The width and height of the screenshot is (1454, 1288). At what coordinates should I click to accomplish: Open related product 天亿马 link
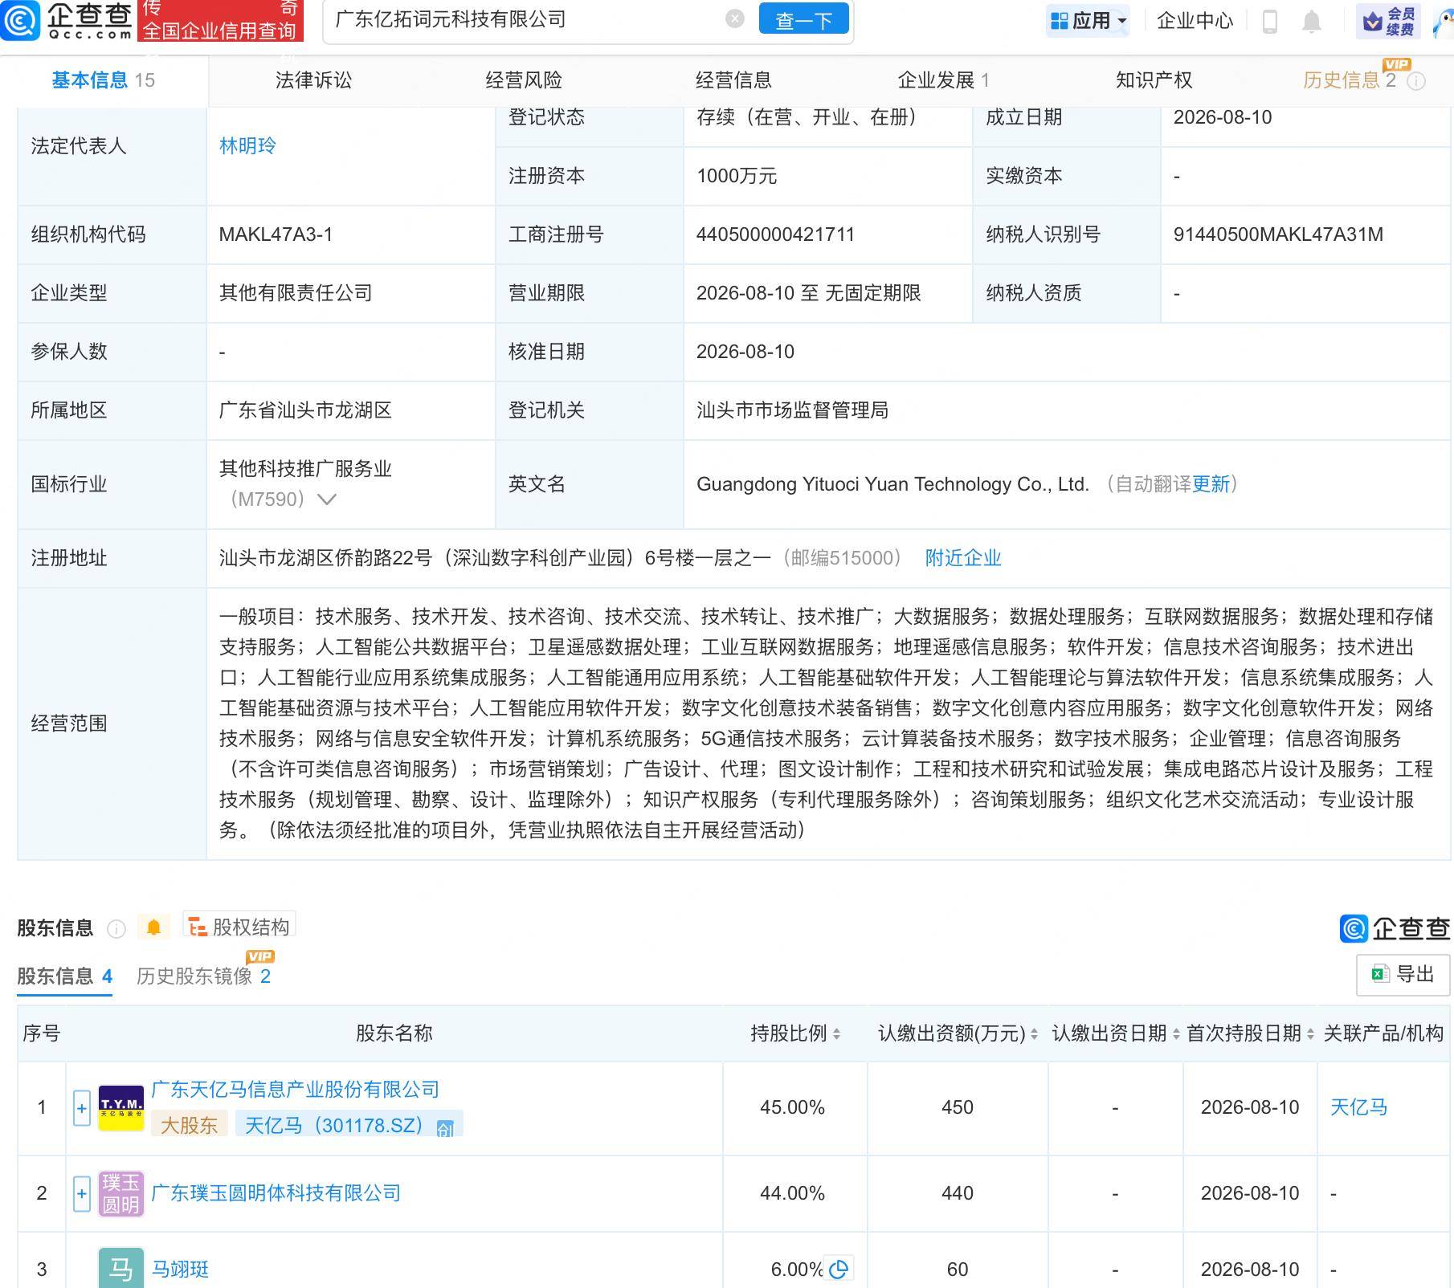pyautogui.click(x=1358, y=1107)
